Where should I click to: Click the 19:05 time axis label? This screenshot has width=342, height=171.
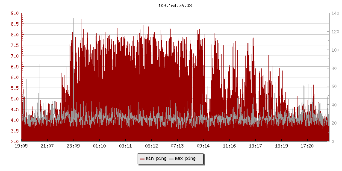coord(21,146)
